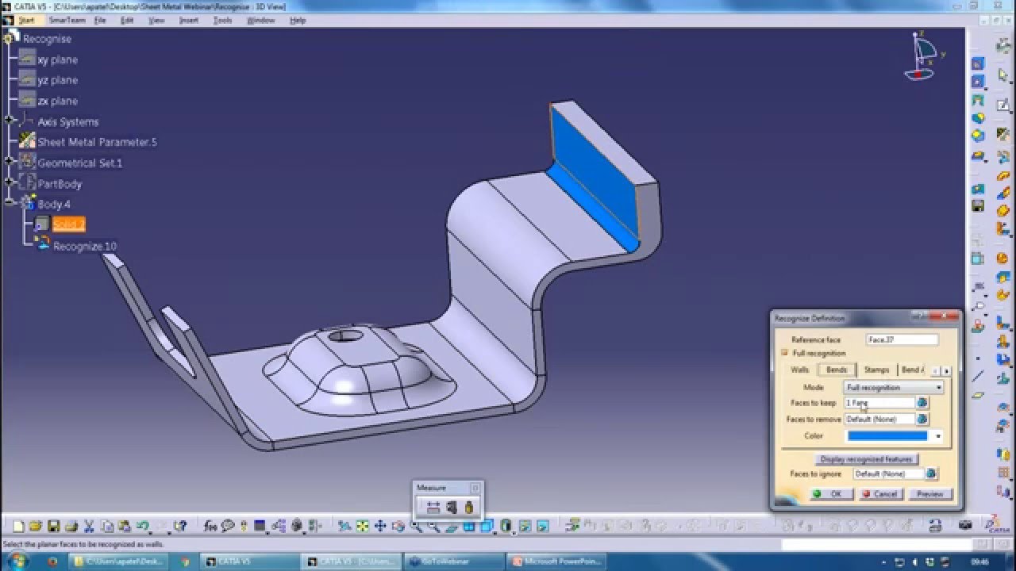Click the Measure Inertia icon in Measure toolbar

pyautogui.click(x=468, y=507)
